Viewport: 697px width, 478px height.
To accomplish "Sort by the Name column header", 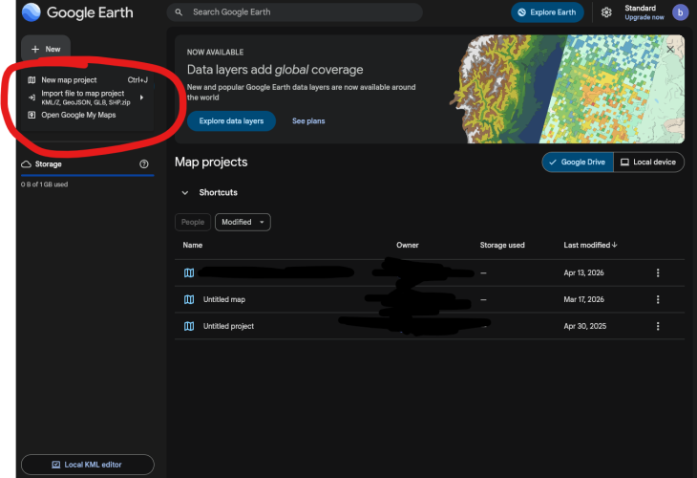I will (x=193, y=246).
